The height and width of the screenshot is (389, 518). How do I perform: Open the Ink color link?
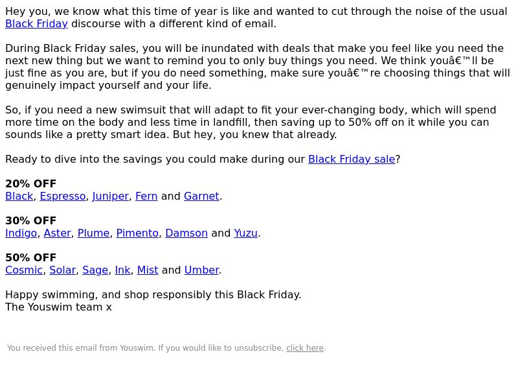coord(122,270)
